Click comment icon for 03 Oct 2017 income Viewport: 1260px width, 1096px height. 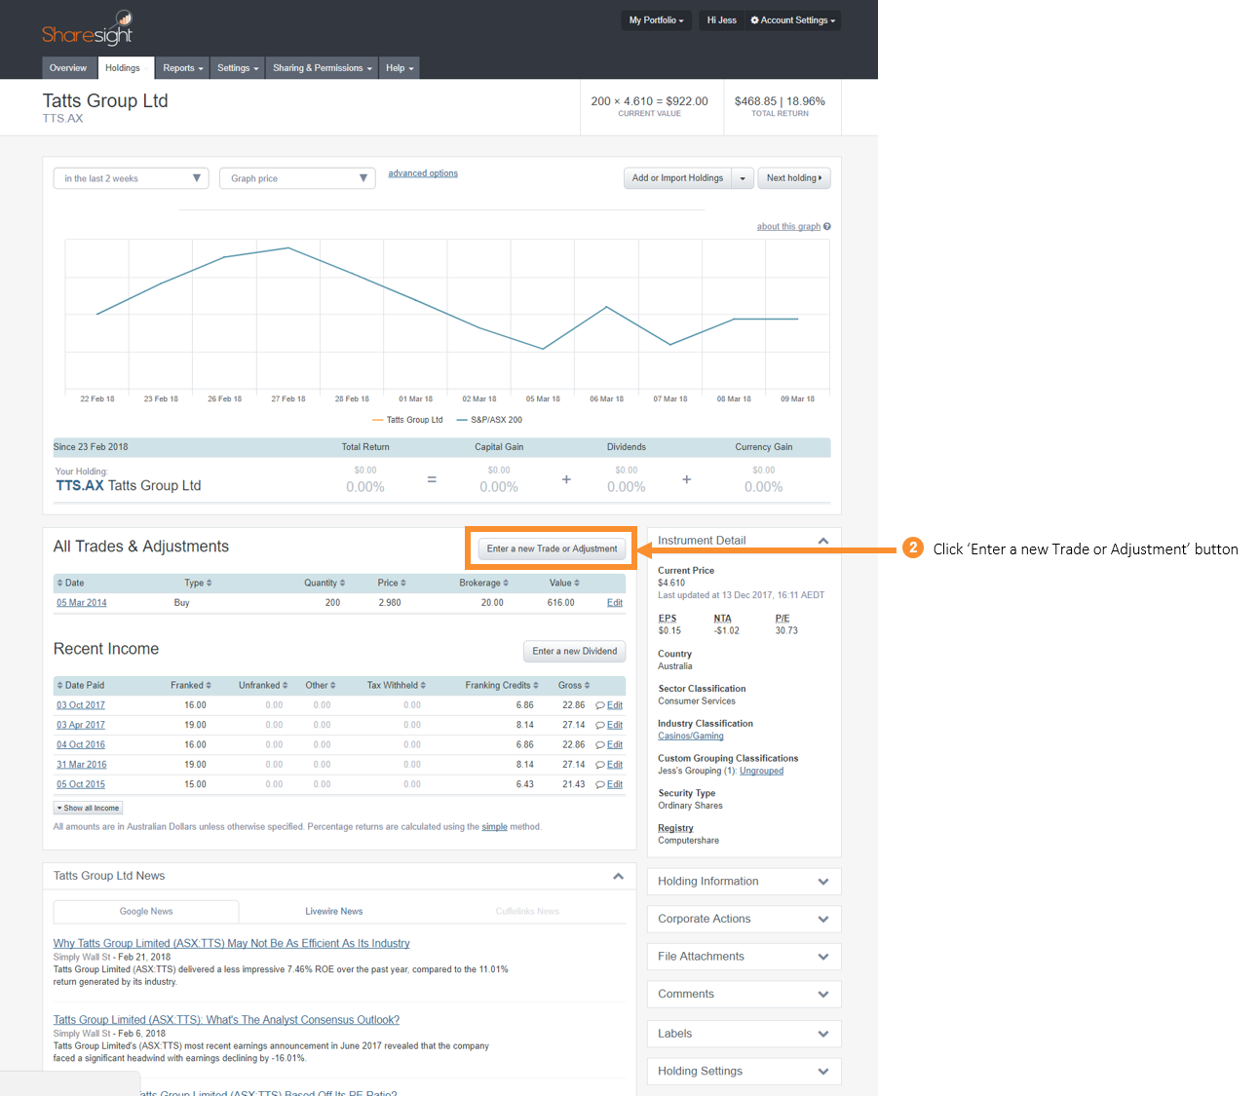click(x=600, y=705)
